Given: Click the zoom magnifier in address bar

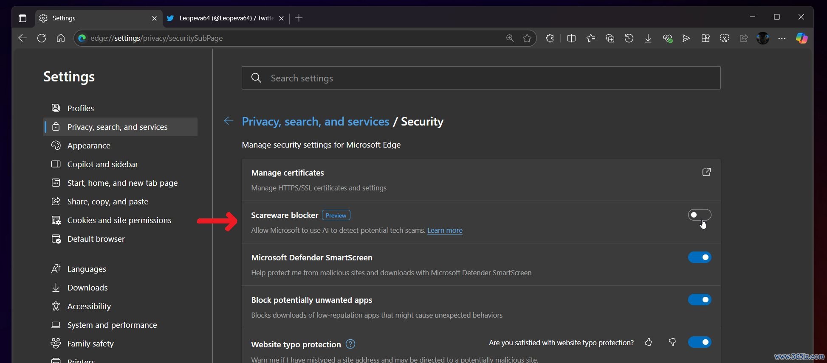Looking at the screenshot, I should tap(510, 38).
